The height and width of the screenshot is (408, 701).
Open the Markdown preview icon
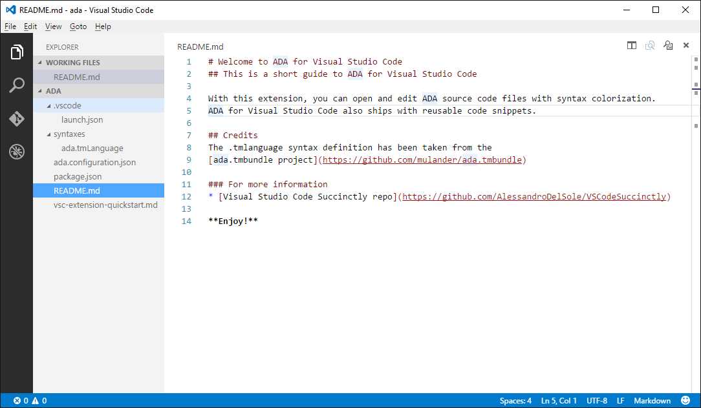[x=650, y=45]
